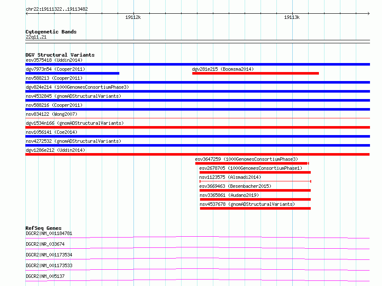Click the esv3575418 (Uddin2014) variant label
382x286 pixels.
54,60
